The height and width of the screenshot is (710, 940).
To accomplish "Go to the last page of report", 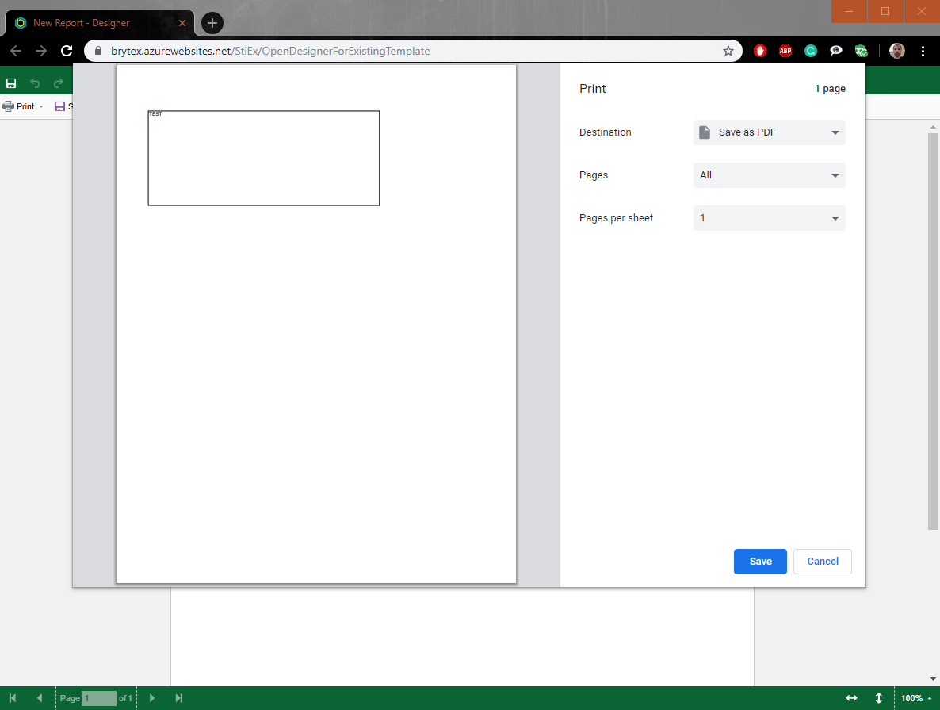I will 179,698.
